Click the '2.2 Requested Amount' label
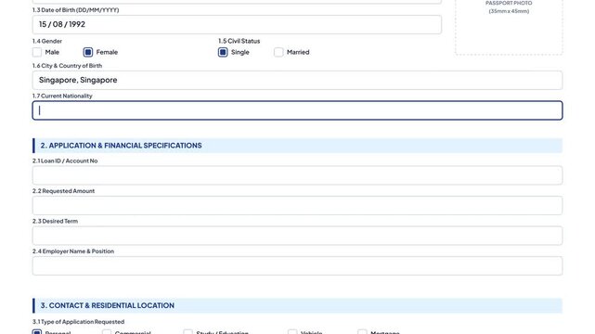The width and height of the screenshot is (595, 334). click(63, 191)
